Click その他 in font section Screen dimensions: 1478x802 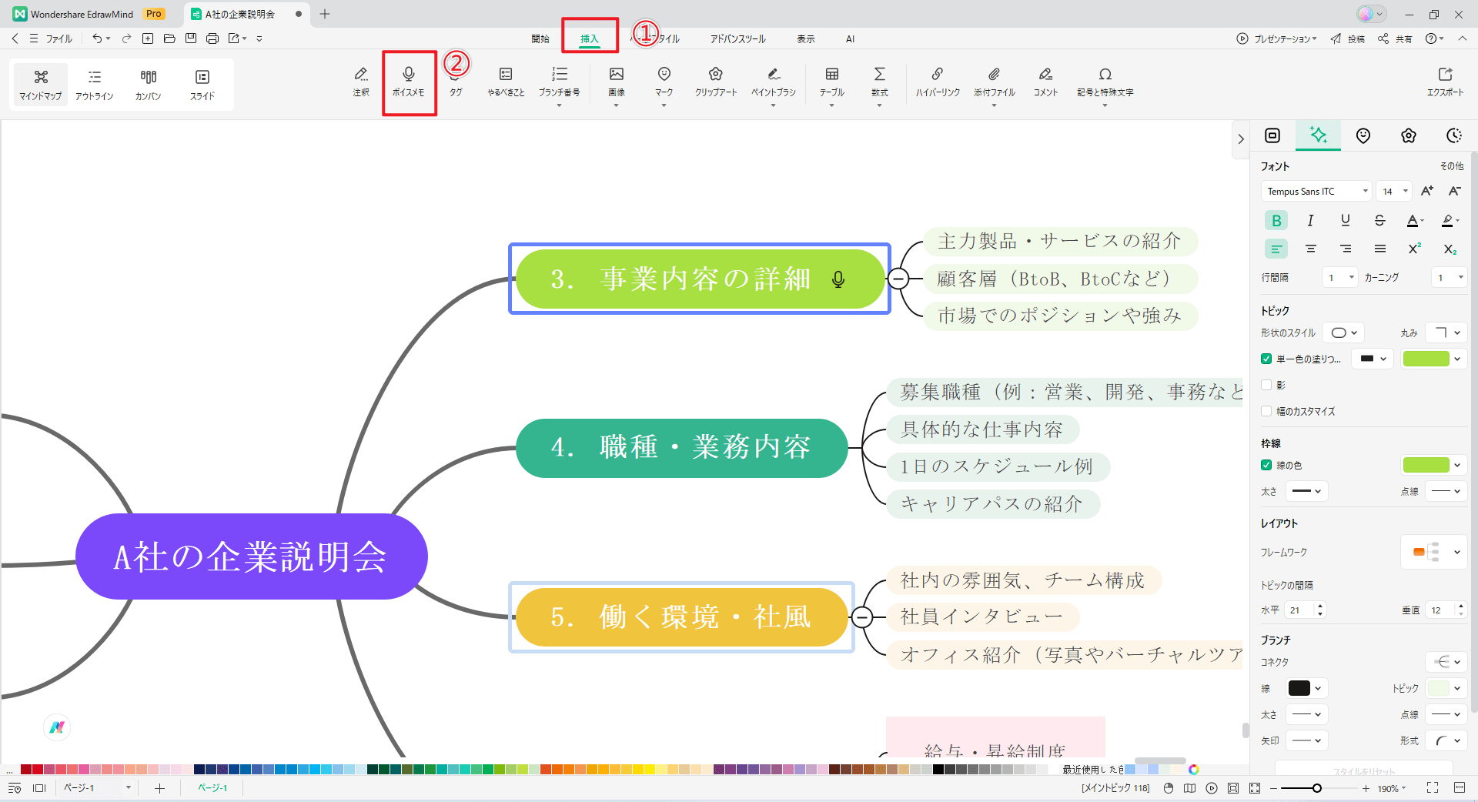(x=1452, y=166)
